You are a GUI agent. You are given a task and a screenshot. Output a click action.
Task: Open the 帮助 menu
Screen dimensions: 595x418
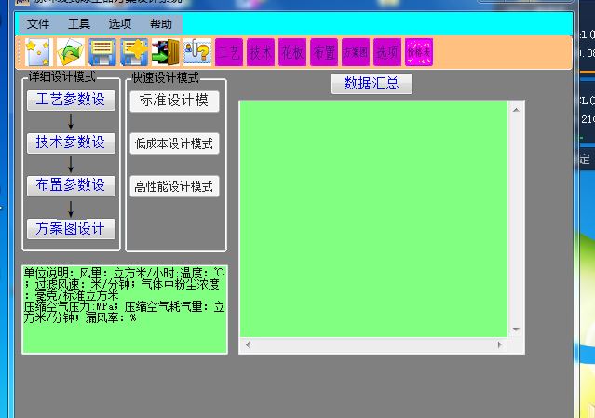(161, 24)
